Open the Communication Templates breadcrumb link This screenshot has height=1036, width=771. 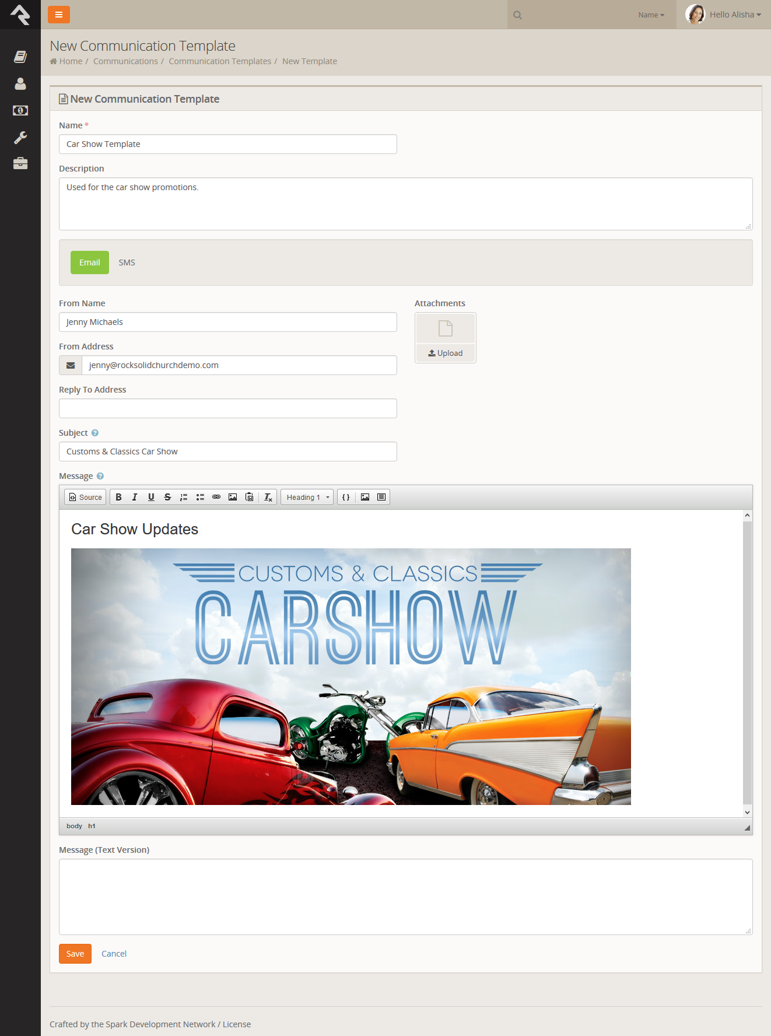(x=220, y=61)
